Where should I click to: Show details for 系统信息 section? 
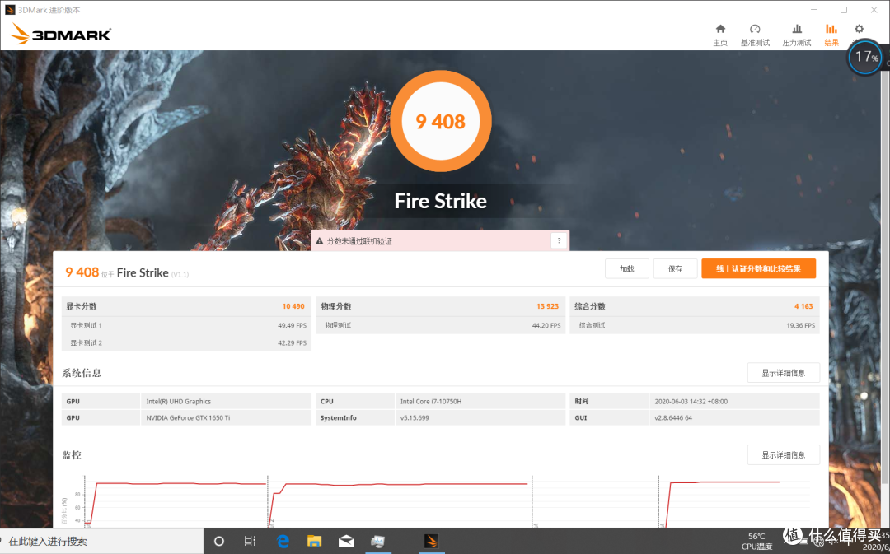pyautogui.click(x=784, y=373)
